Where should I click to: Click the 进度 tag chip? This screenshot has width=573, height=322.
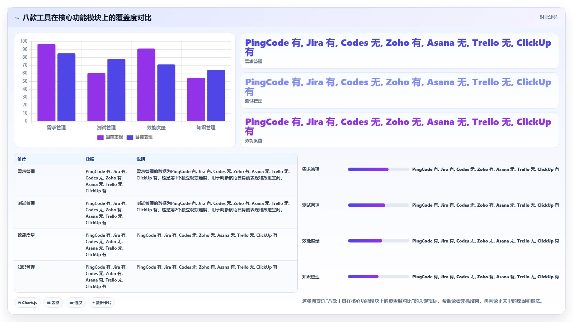click(76, 303)
